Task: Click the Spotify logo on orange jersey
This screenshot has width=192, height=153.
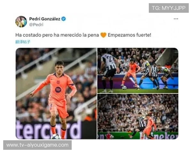Action: [58, 90]
